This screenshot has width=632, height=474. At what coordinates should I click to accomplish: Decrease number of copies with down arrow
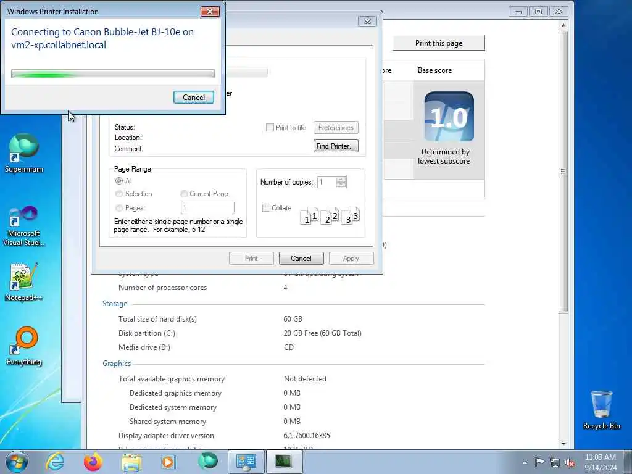[x=341, y=185]
